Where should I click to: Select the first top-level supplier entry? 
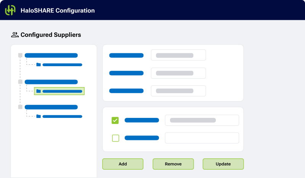51,56
